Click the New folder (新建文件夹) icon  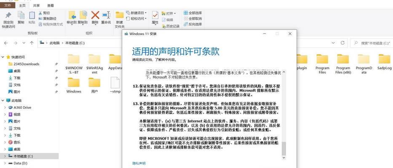120,15
